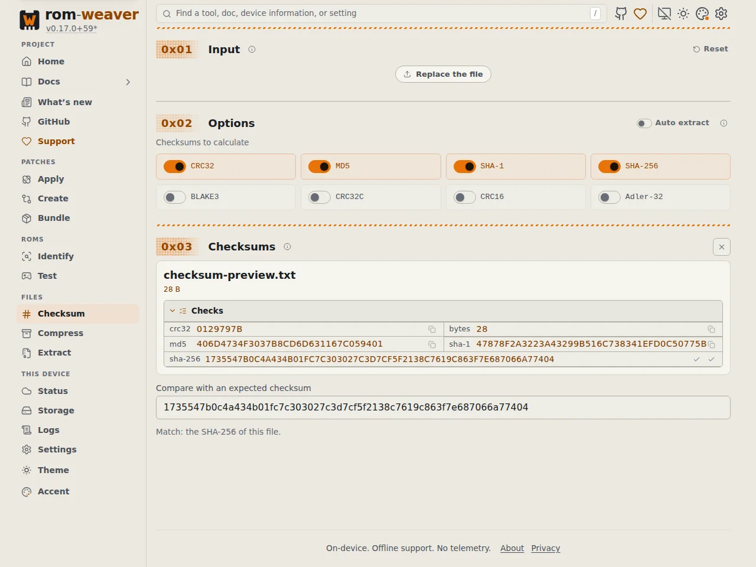This screenshot has width=756, height=567.
Task: Open the Bundle patches page
Action: (x=78, y=218)
